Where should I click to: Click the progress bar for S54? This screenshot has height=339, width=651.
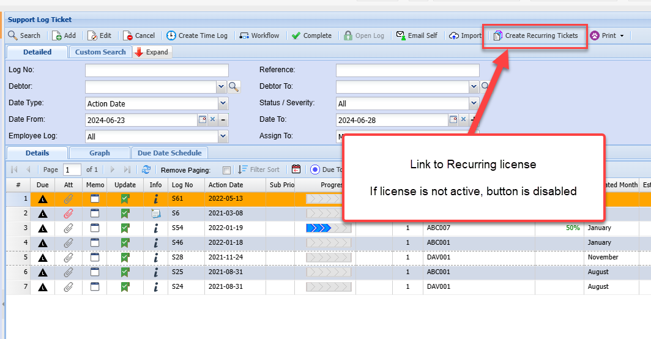tap(329, 228)
